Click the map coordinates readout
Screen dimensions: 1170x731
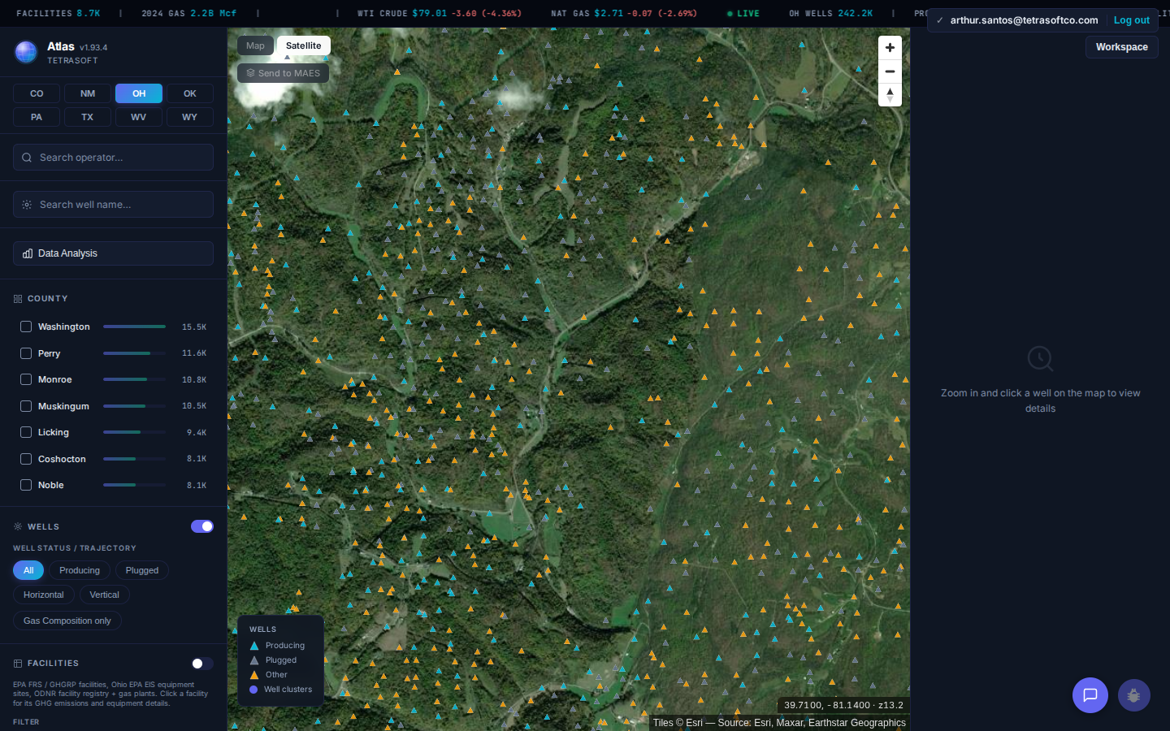tap(843, 705)
